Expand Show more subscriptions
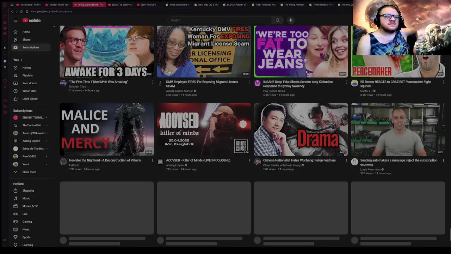The width and height of the screenshot is (451, 254). (x=31, y=172)
